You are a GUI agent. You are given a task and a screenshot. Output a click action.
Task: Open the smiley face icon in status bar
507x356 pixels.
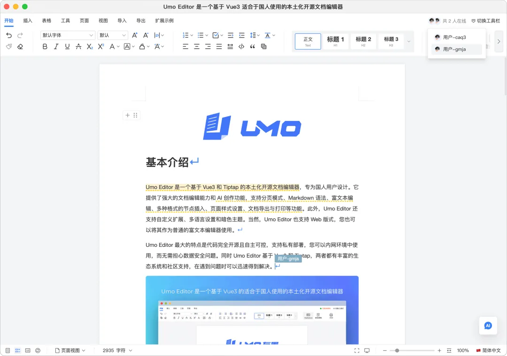point(38,350)
